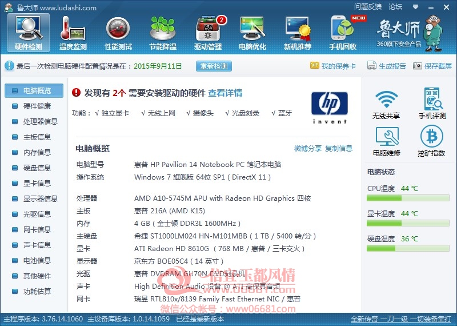
Task: Open the 节能降温 energy saving tool
Action: (x=163, y=33)
